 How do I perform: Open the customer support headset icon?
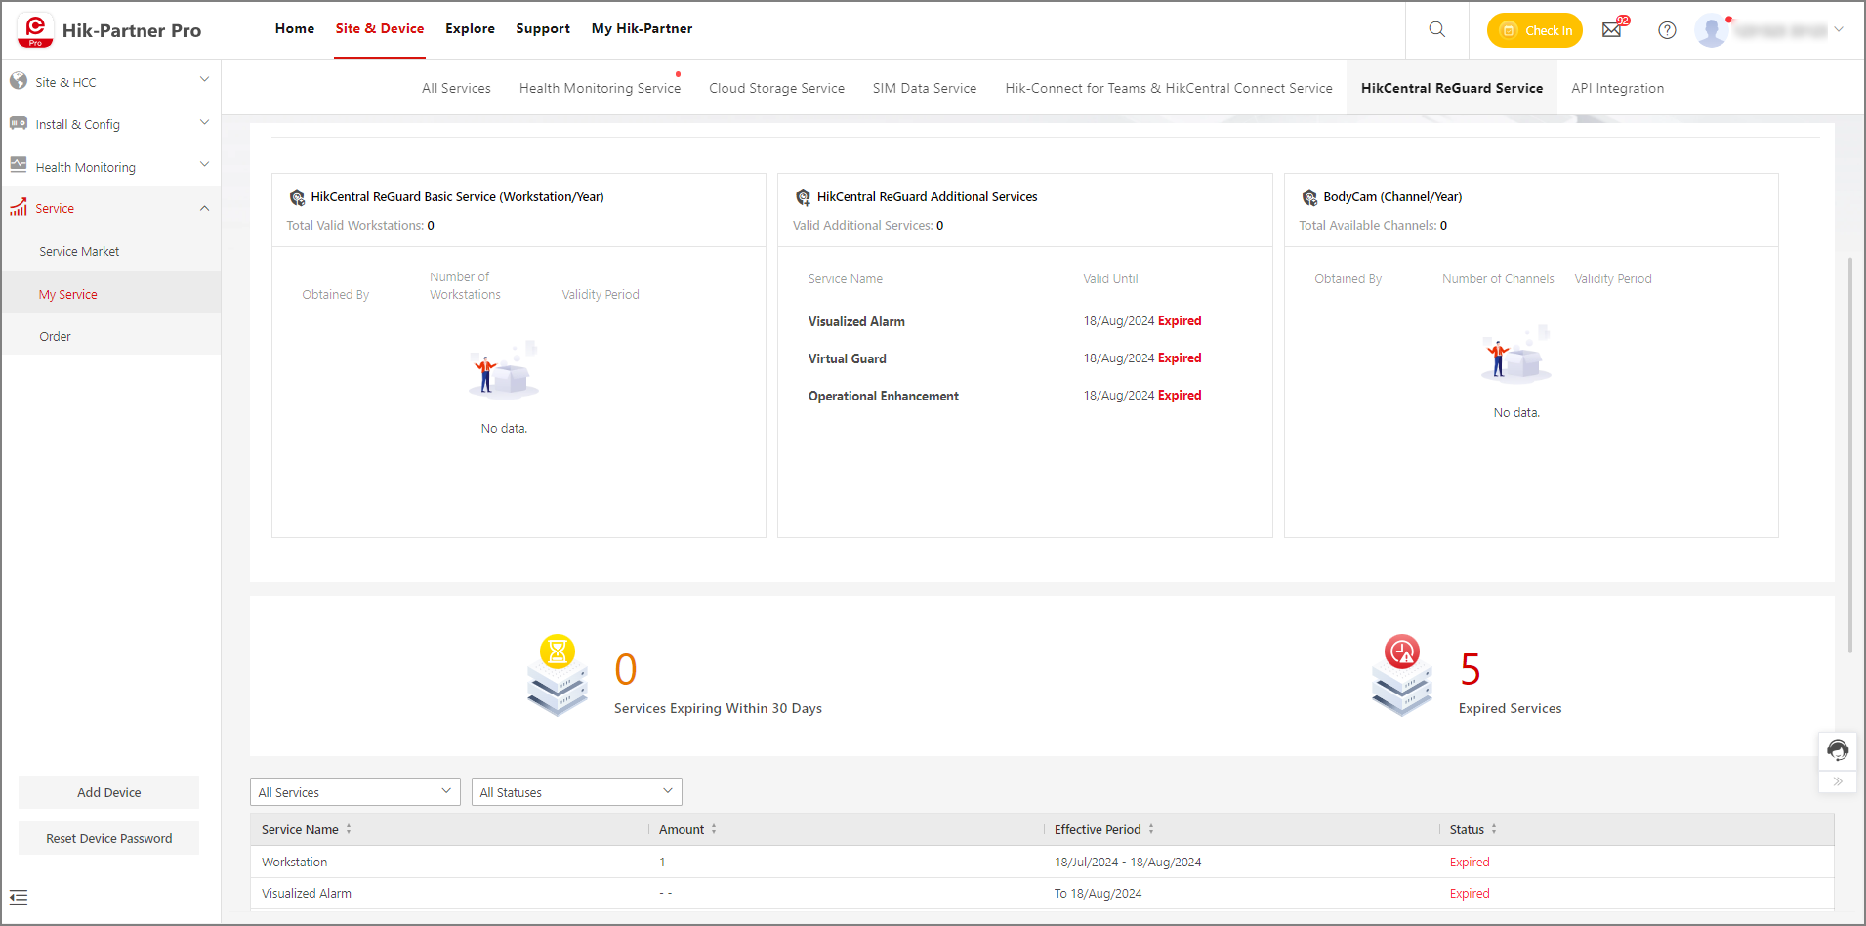pyautogui.click(x=1837, y=750)
